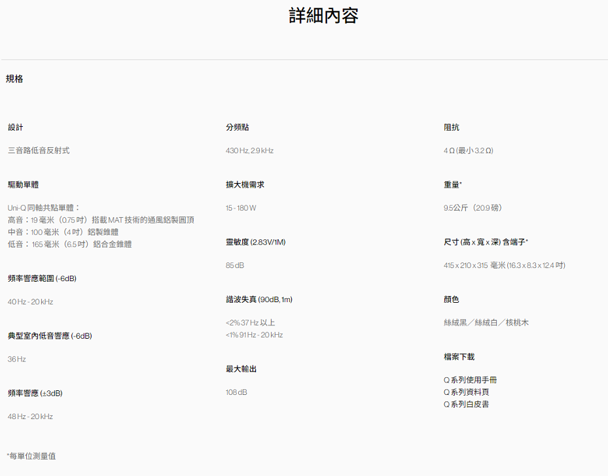The height and width of the screenshot is (476, 608).
Task: Select the 三音路低音反射式 design value
Action: tap(39, 150)
